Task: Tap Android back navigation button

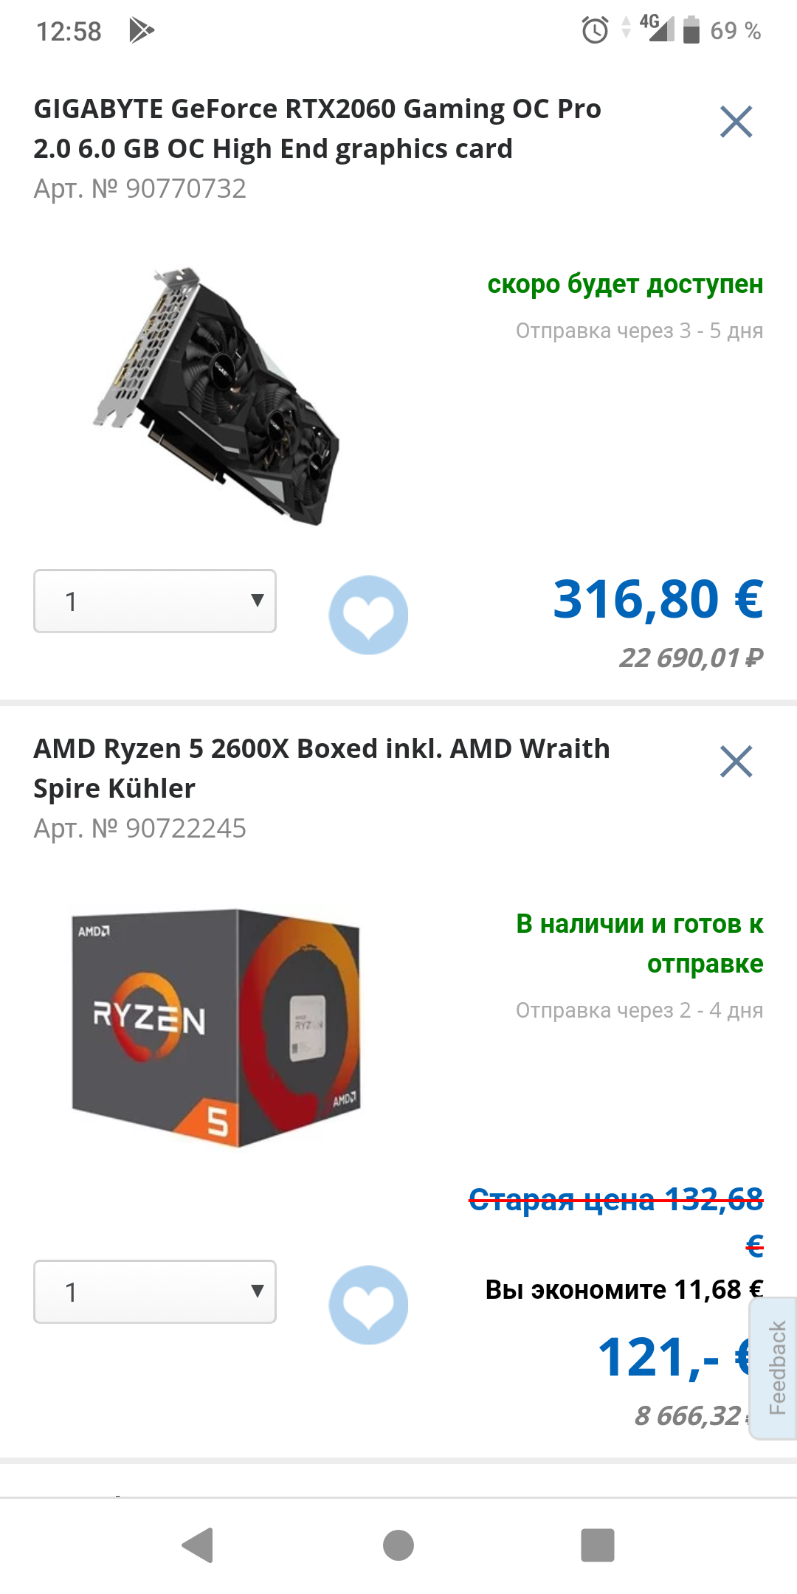Action: (x=198, y=1545)
